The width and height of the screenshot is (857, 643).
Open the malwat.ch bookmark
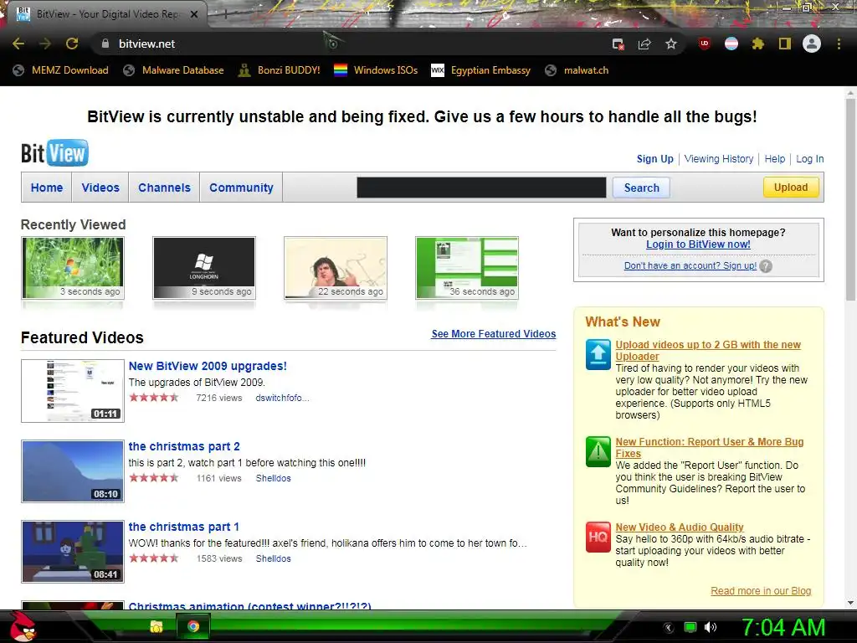577,70
